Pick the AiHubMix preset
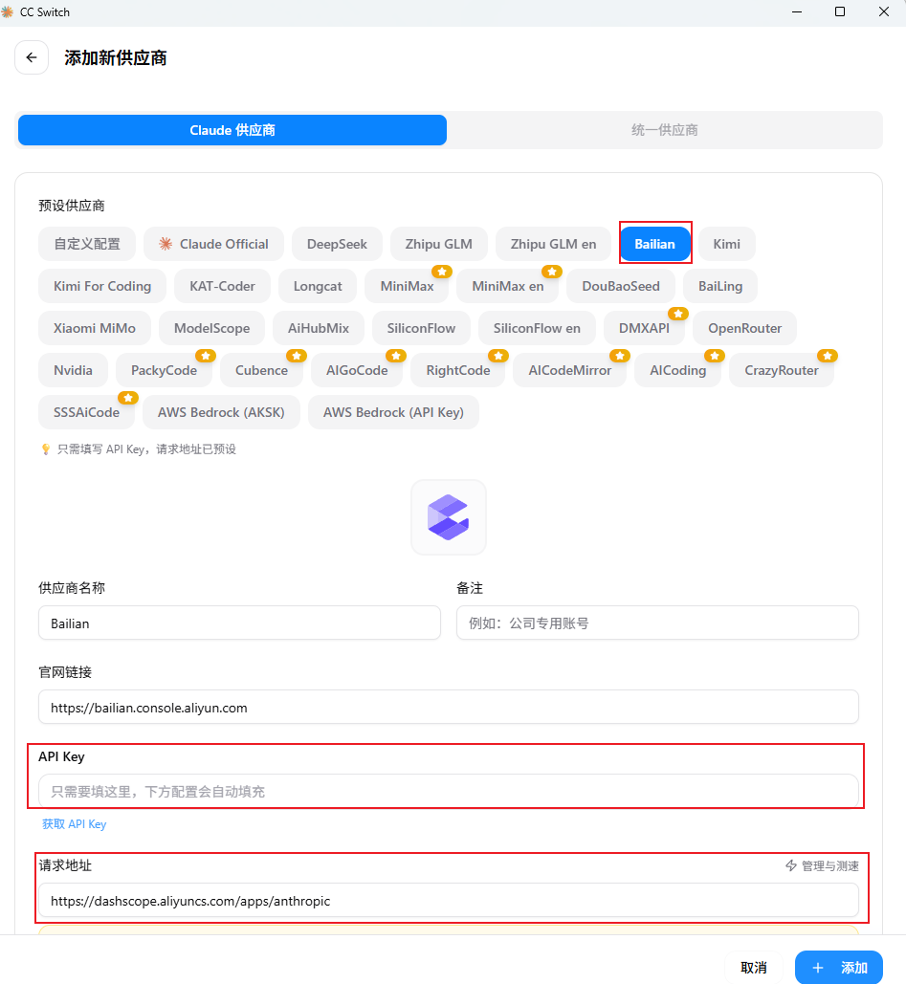 [x=319, y=328]
